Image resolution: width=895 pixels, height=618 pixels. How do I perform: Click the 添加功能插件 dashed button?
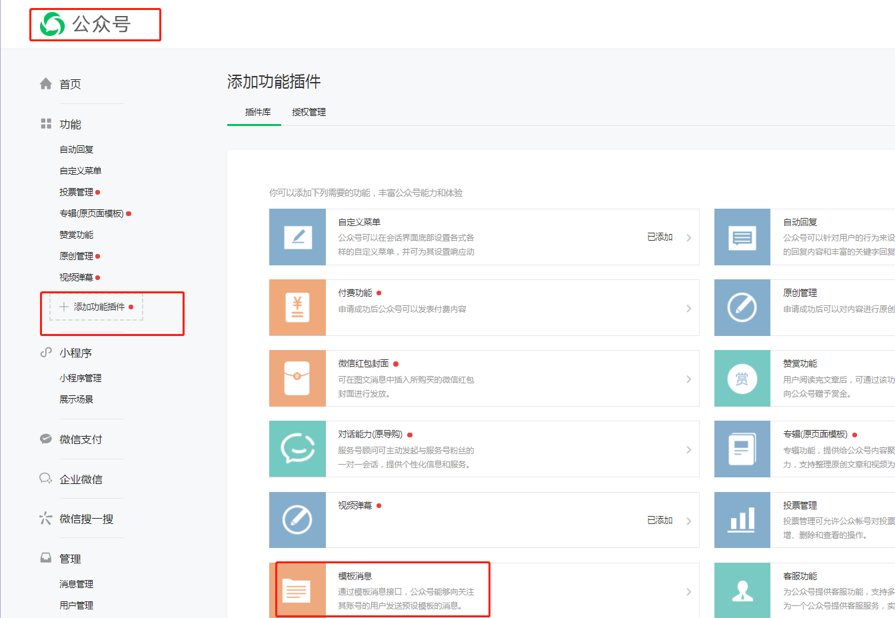(x=97, y=307)
